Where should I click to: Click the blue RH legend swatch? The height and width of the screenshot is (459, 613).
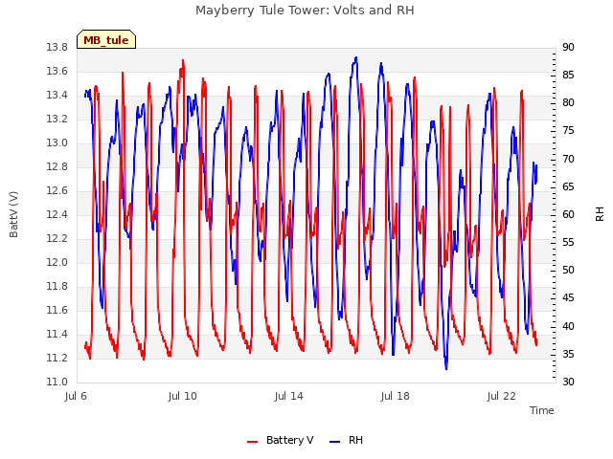click(334, 442)
